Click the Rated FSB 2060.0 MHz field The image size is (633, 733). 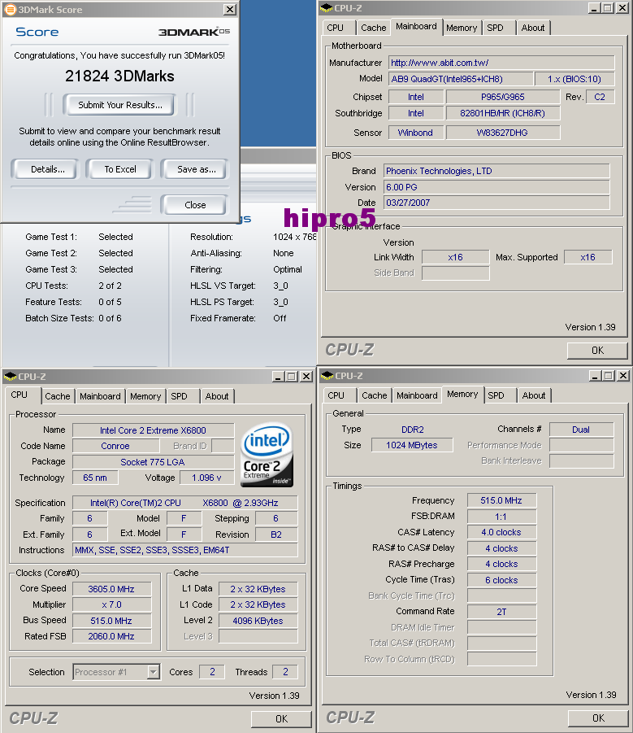111,636
